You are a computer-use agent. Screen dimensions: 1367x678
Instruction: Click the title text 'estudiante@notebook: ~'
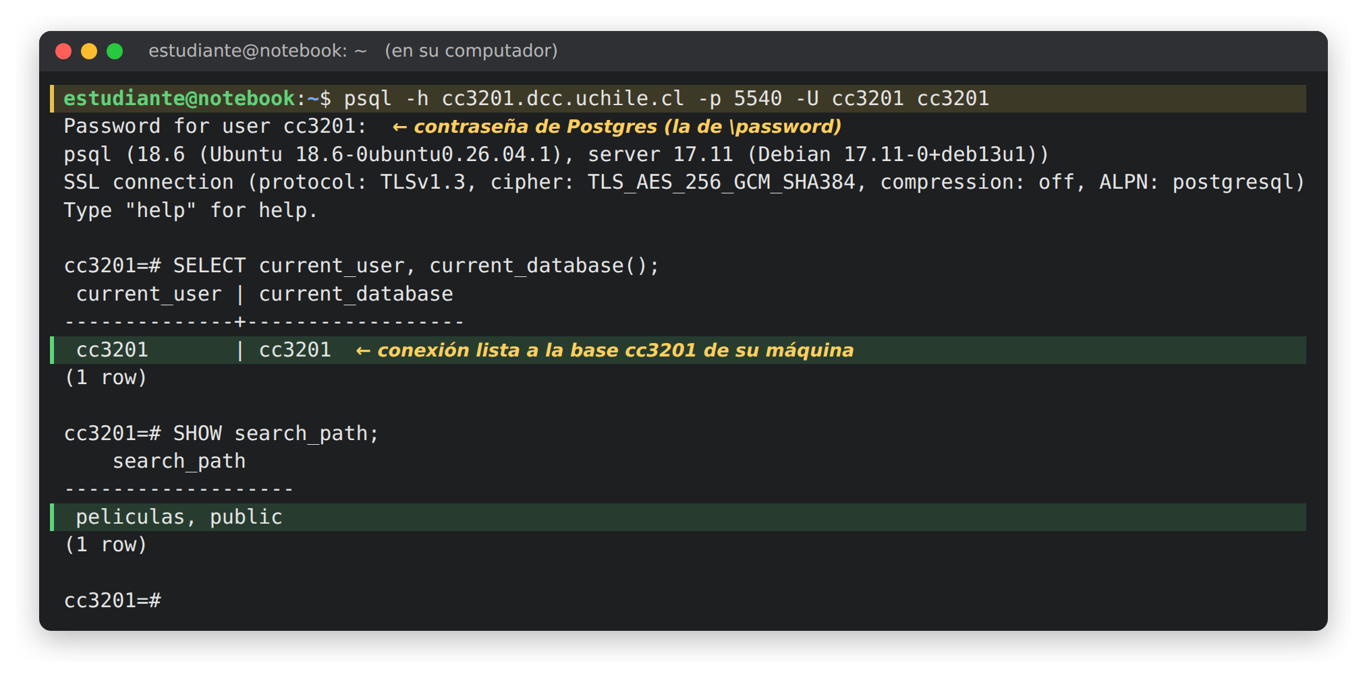pos(258,51)
